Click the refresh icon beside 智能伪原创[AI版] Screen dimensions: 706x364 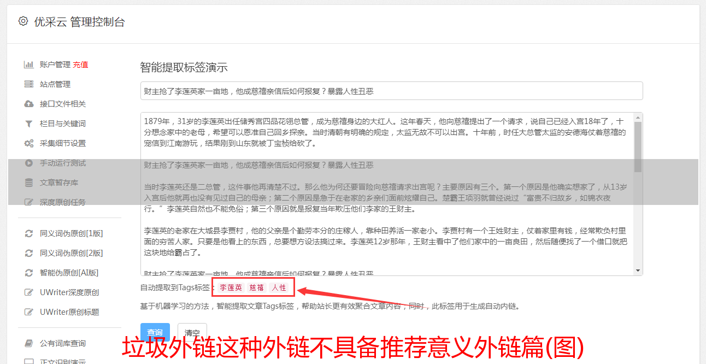(29, 273)
